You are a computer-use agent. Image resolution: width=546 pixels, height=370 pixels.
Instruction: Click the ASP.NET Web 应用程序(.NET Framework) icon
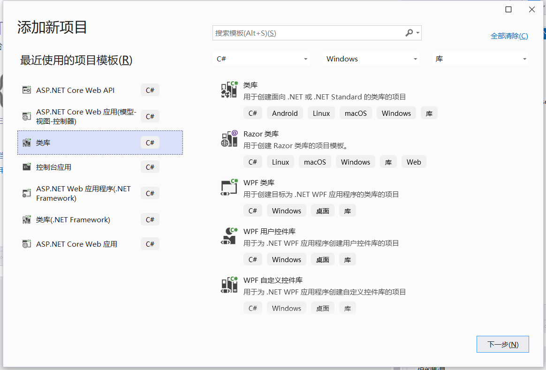tap(26, 193)
